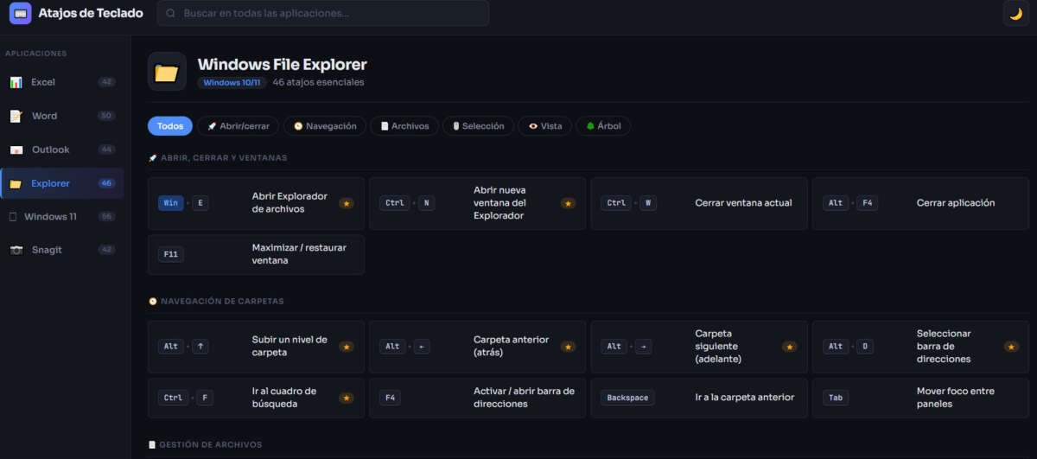Filter by Abrir/cerrar category
This screenshot has width=1037, height=459.
[x=238, y=126]
